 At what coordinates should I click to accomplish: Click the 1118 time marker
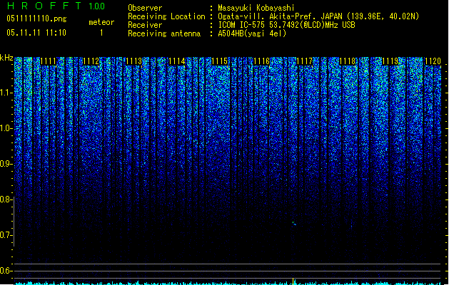(348, 61)
